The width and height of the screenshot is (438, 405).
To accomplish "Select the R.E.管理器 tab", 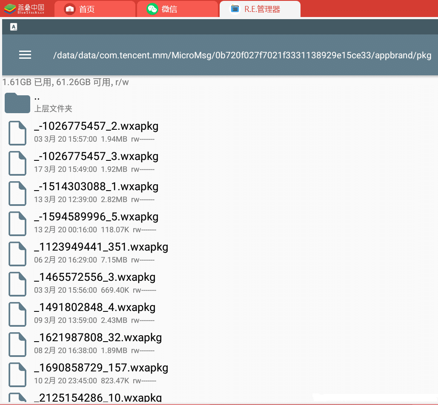I will (x=260, y=9).
